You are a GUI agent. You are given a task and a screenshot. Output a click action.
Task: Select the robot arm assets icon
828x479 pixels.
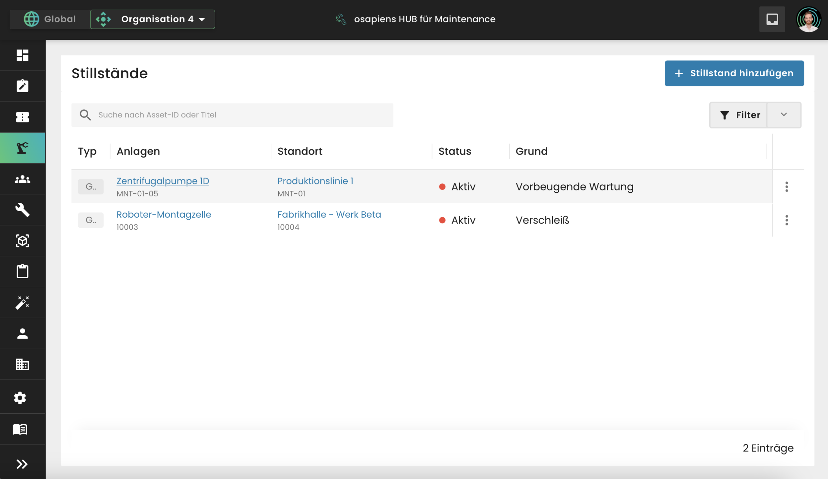click(x=22, y=148)
